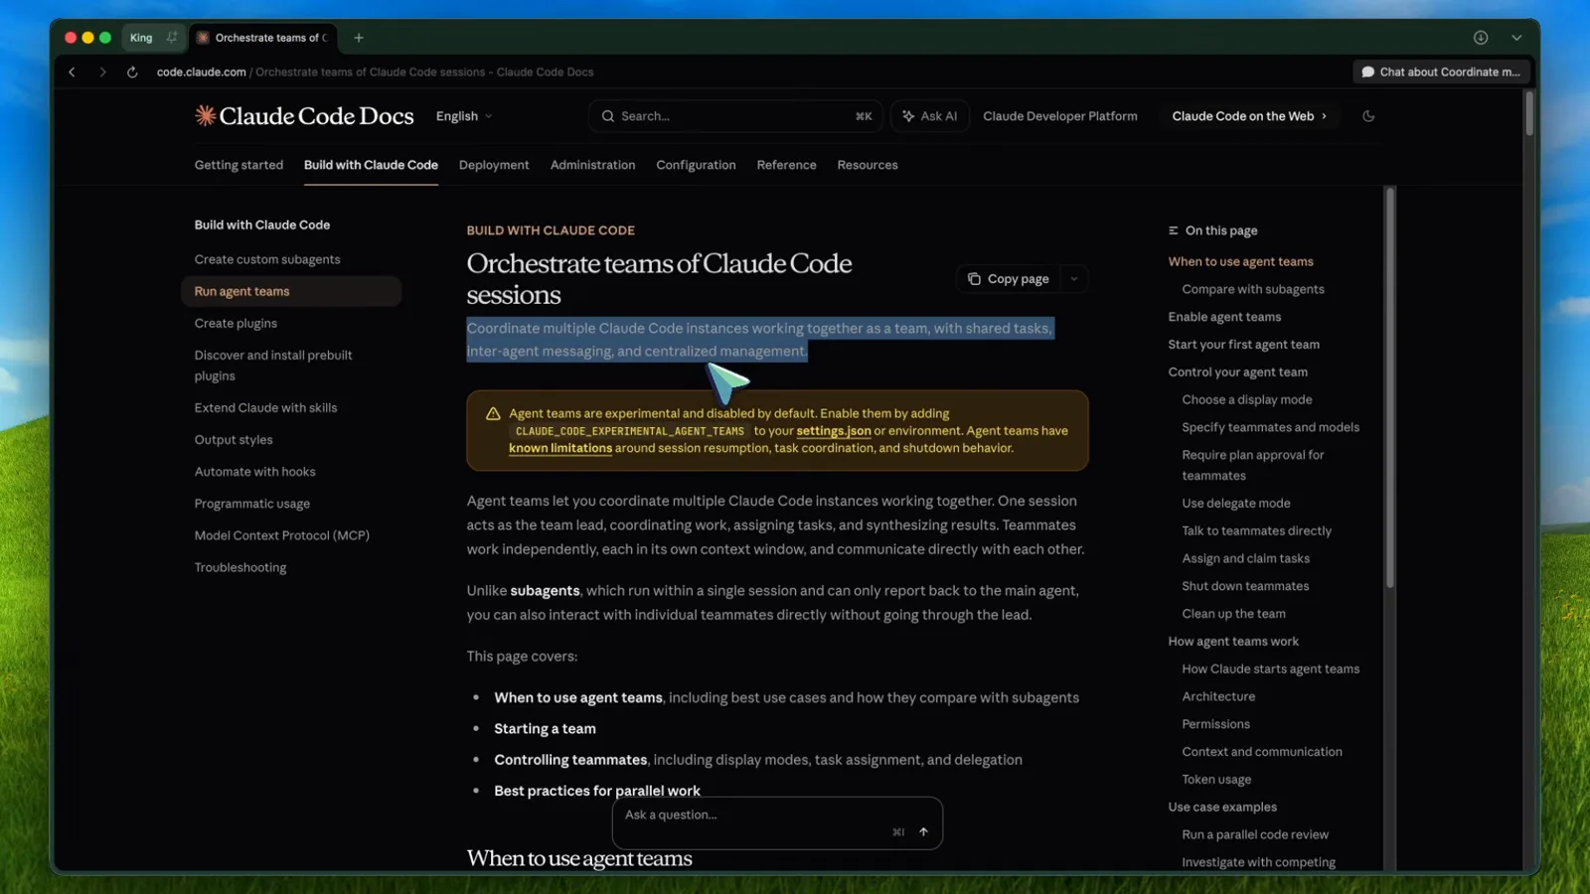Open Programmatic usage in the sidebar

[x=252, y=504]
